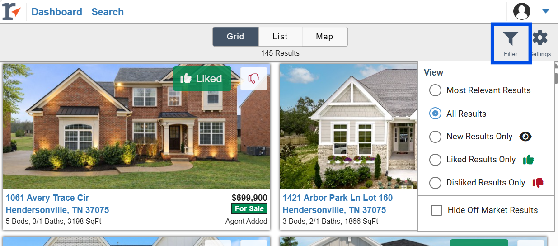This screenshot has height=246, width=558.
Task: Expand the account dropdown arrow
Action: pyautogui.click(x=545, y=12)
